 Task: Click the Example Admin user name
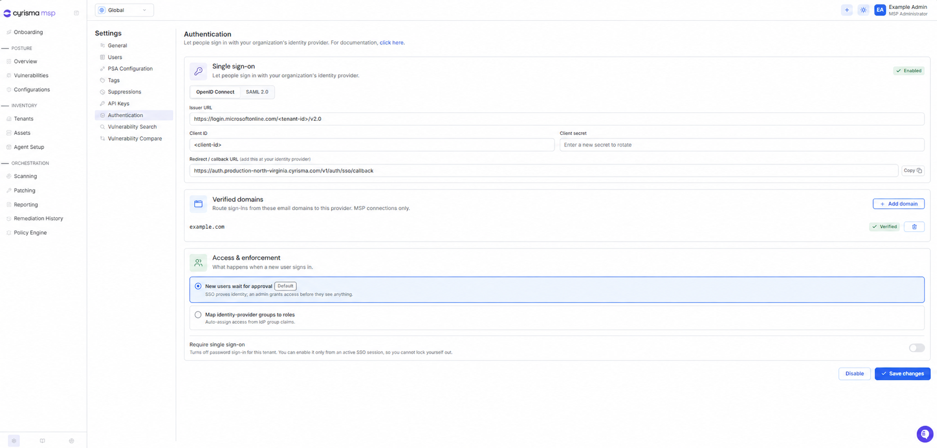click(908, 7)
